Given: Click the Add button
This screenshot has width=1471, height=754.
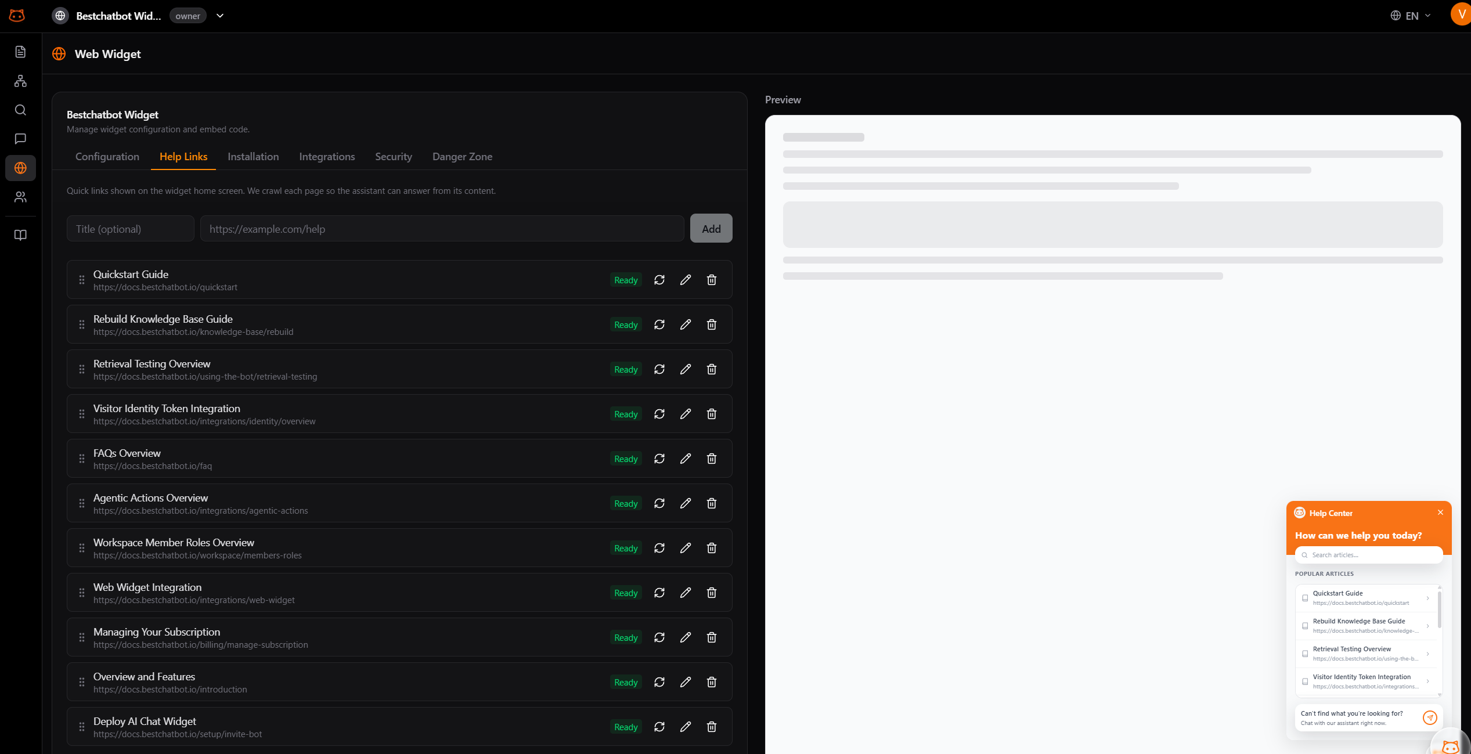Looking at the screenshot, I should pyautogui.click(x=711, y=229).
